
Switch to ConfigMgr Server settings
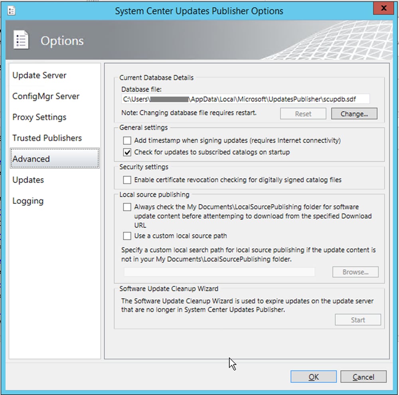[45, 96]
